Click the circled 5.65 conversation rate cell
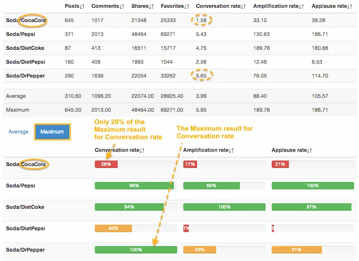Screen dimensions: 359x261 click(x=204, y=76)
